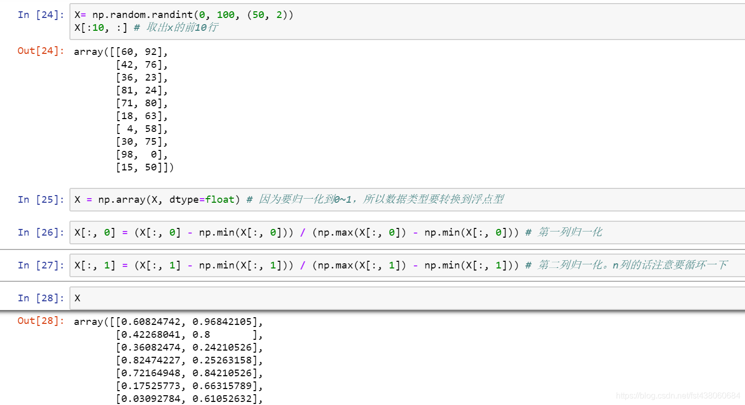The width and height of the screenshot is (745, 405).
Task: Click output row 0.03092784, 0.61052632
Action: [189, 399]
